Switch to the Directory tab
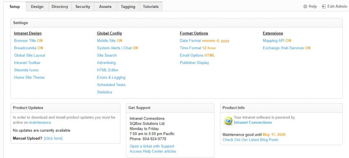 (x=59, y=6)
